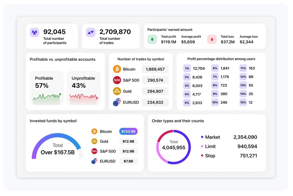The width and height of the screenshot is (293, 196).
Task: Click the Stop legend entry
Action: click(210, 156)
